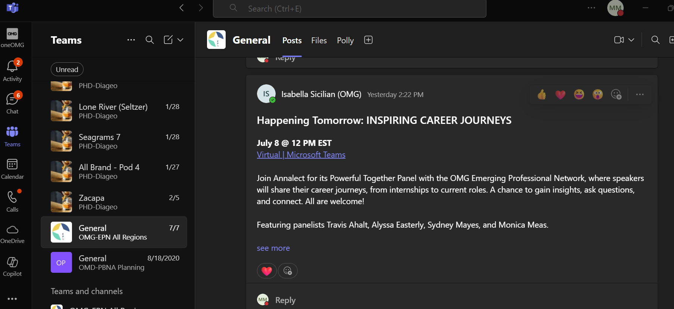
Task: Select the Teams rail icon
Action: point(12,136)
